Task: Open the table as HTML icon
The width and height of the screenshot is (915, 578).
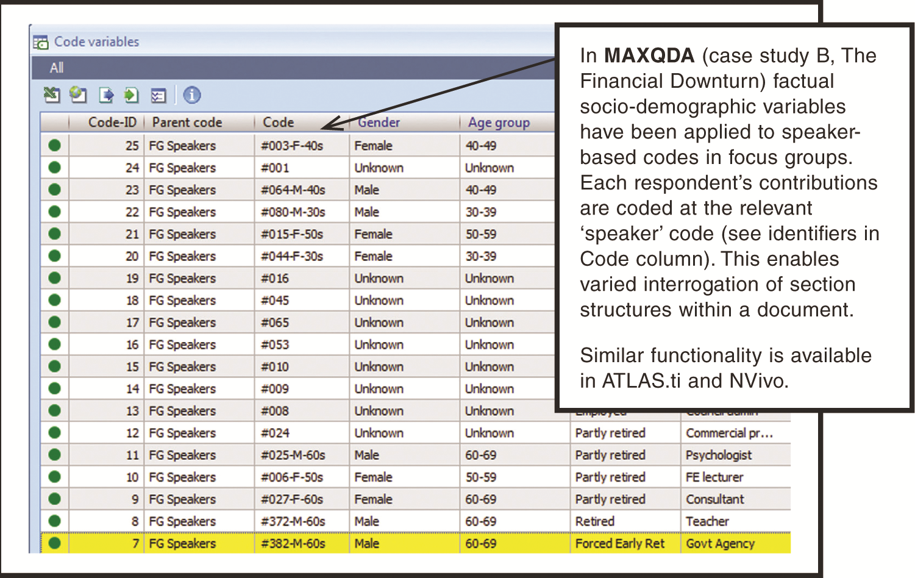Action: (78, 95)
